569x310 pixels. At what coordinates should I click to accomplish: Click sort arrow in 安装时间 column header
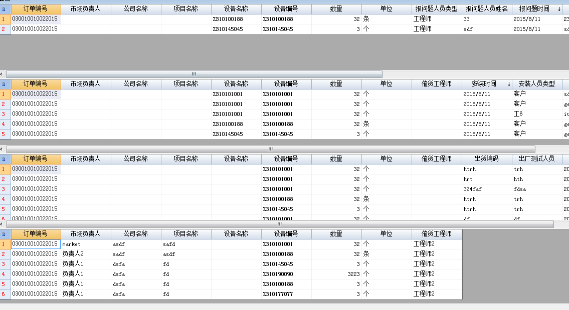[x=509, y=84]
